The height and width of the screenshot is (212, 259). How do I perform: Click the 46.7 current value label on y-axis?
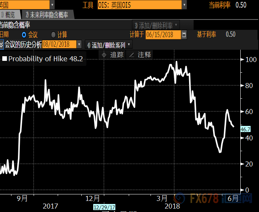coord(245,129)
